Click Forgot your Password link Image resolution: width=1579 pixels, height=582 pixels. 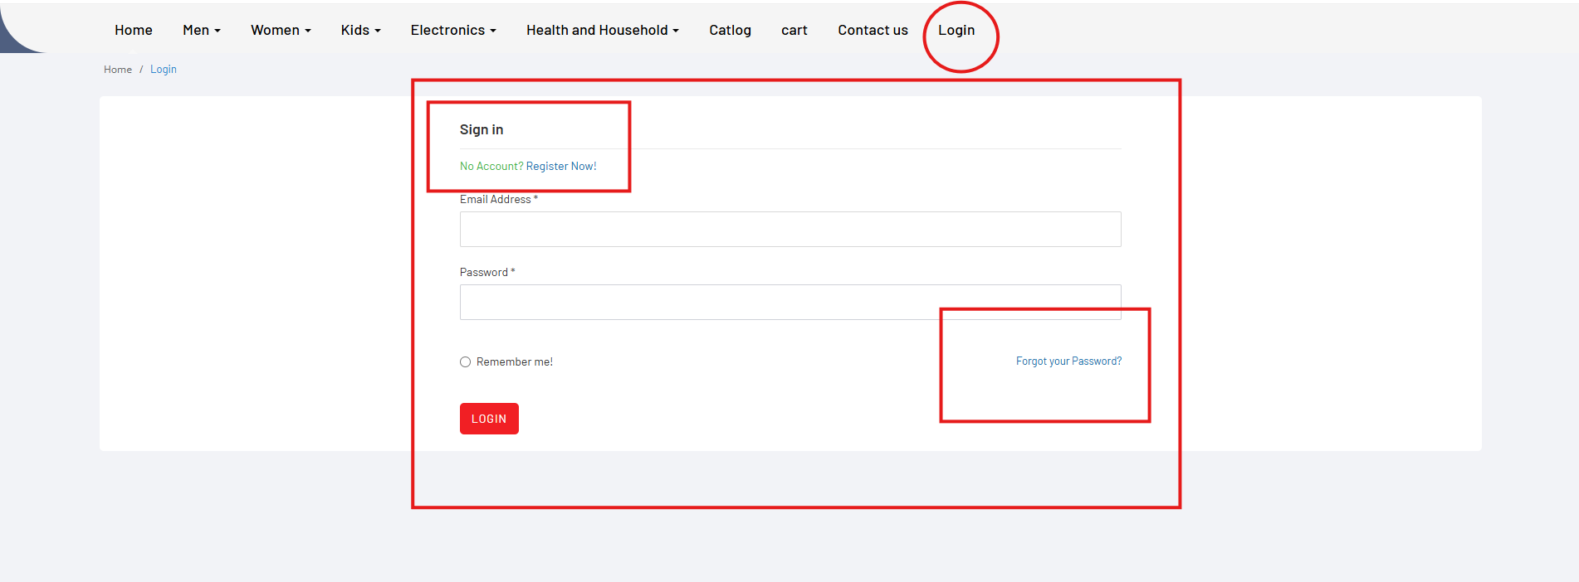[1068, 361]
